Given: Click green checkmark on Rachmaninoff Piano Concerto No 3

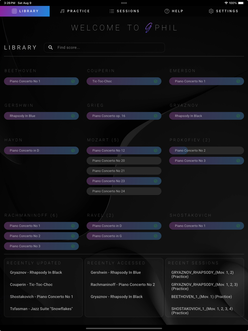Looking at the screenshot, I should click(73, 246).
